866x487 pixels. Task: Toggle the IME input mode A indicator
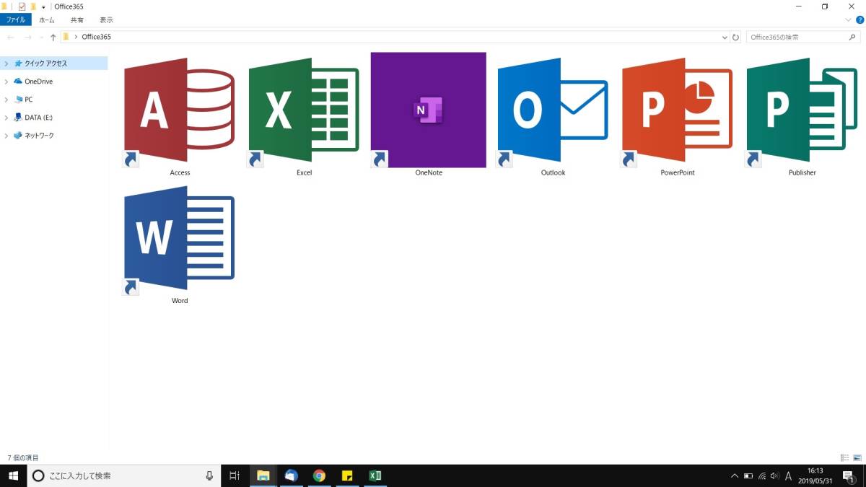[789, 476]
